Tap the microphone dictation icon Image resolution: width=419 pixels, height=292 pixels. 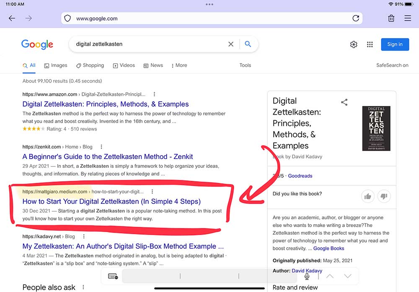(x=307, y=276)
